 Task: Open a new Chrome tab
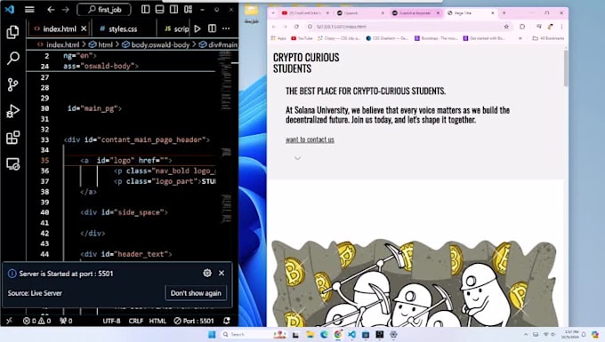coord(504,13)
